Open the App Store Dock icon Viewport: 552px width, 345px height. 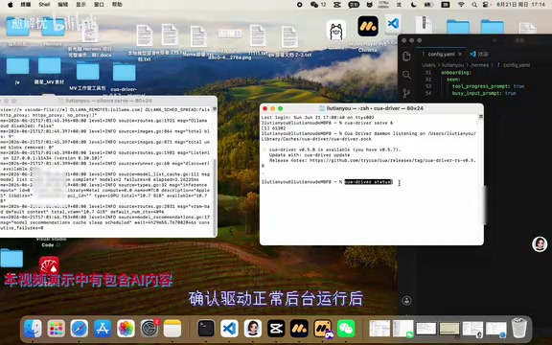[x=103, y=329]
